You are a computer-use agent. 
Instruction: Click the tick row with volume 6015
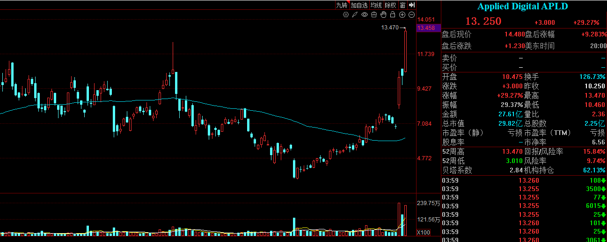point(524,206)
